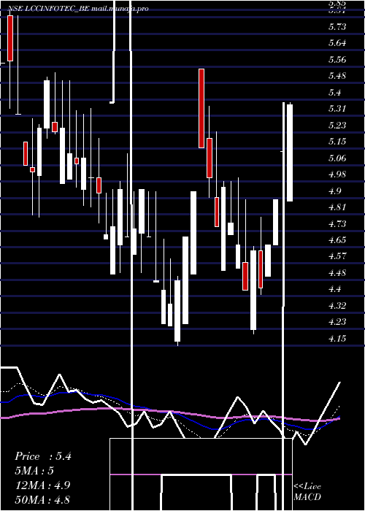Click the 4.32 price axis label
Viewport: 365px width, 511px height.
(x=337, y=306)
